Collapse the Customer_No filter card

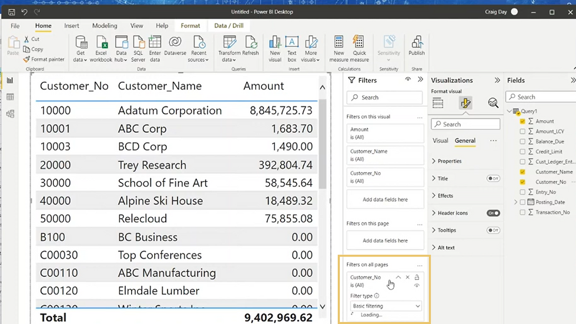click(x=398, y=278)
